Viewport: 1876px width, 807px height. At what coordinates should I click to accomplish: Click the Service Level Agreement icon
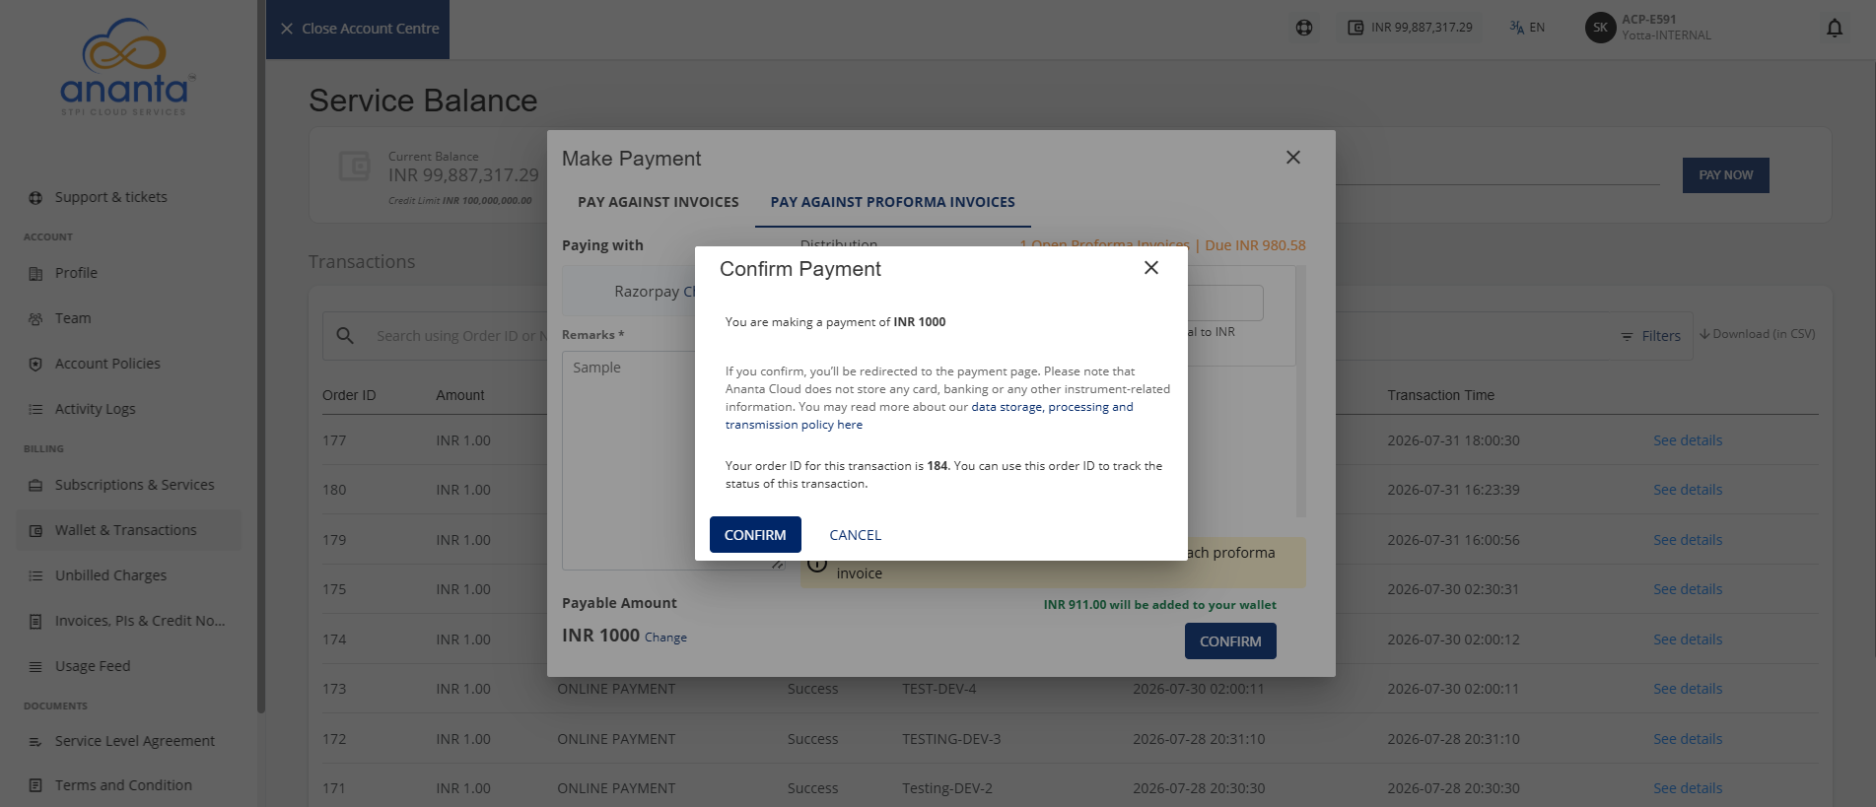pos(35,742)
